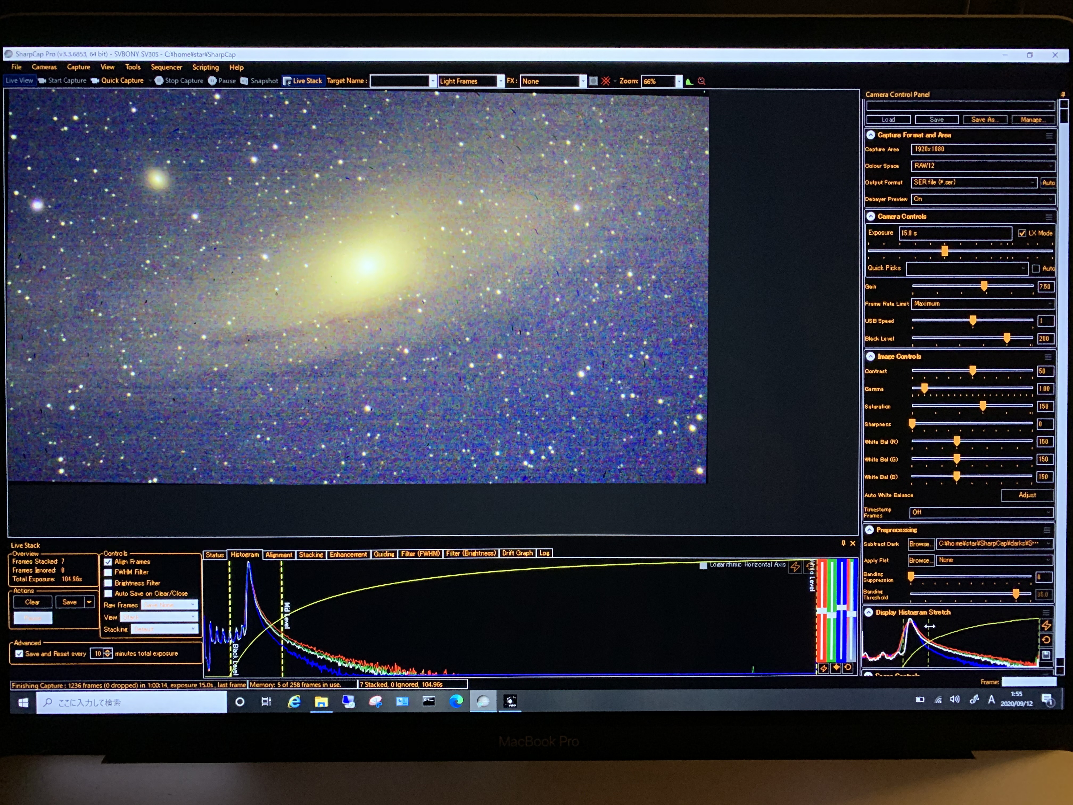The width and height of the screenshot is (1073, 805).
Task: Toggle the Live Stack tool
Action: tap(303, 81)
